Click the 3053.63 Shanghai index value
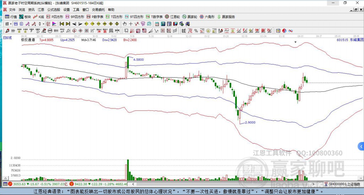 point(19,184)
